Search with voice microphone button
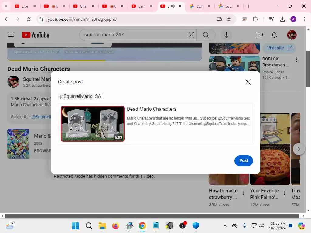The image size is (311, 233). [226, 35]
